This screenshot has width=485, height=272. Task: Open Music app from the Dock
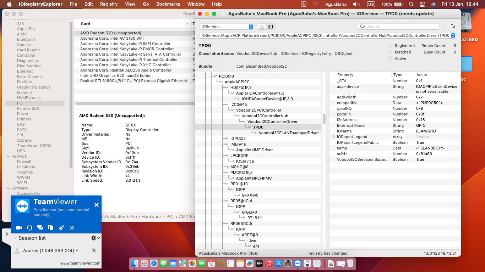[269, 263]
